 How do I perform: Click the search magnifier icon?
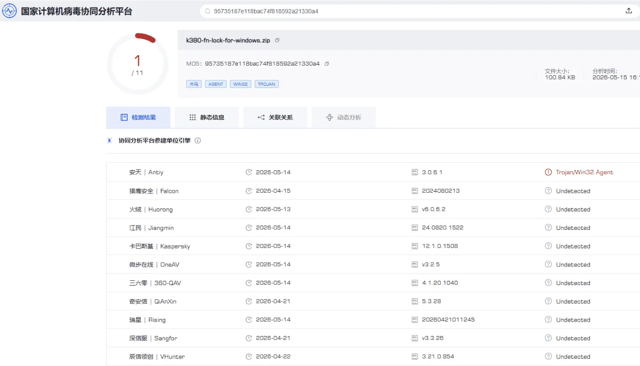pos(208,11)
